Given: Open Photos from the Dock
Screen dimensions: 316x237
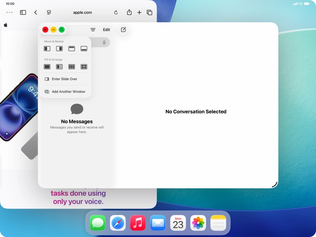Looking at the screenshot, I should point(198,223).
